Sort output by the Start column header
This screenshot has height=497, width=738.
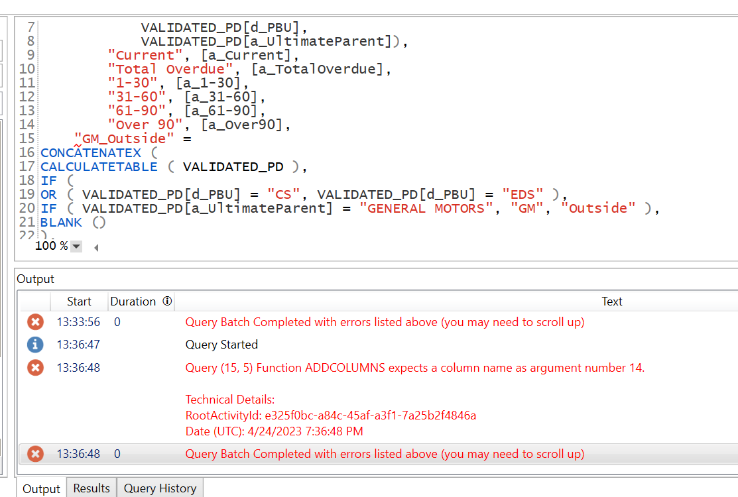click(79, 302)
